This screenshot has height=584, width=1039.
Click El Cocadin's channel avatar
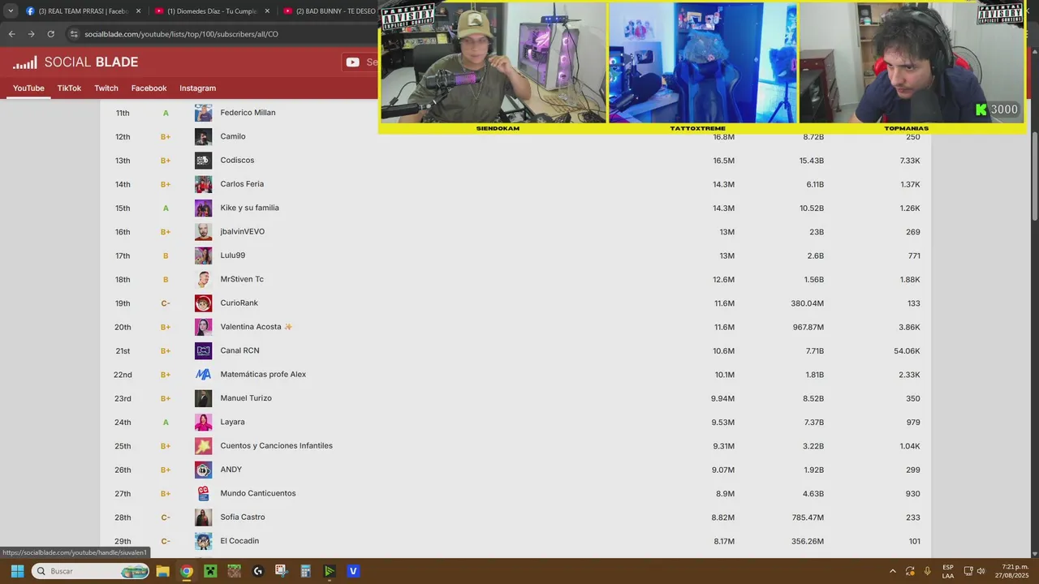[203, 541]
